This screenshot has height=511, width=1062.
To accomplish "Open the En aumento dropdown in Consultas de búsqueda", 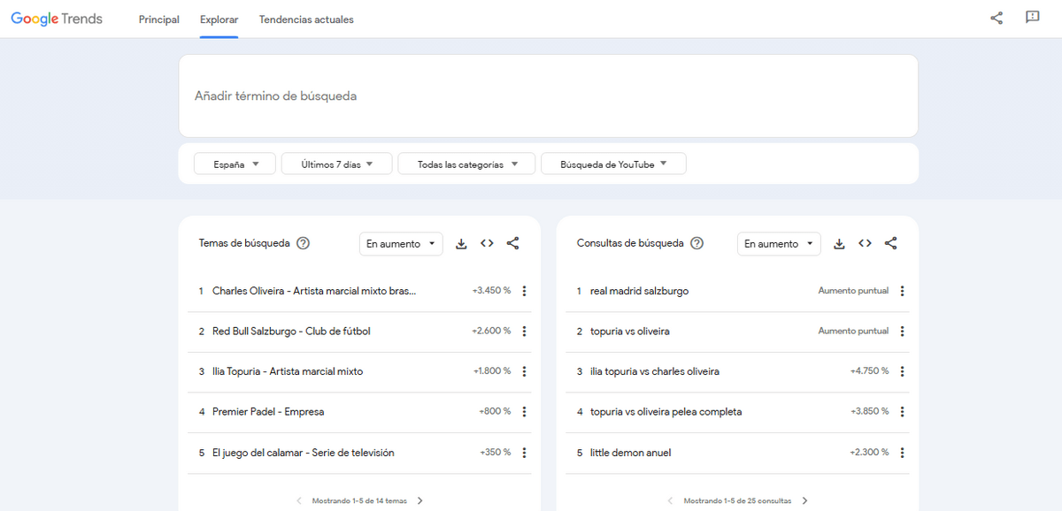I will [x=779, y=244].
